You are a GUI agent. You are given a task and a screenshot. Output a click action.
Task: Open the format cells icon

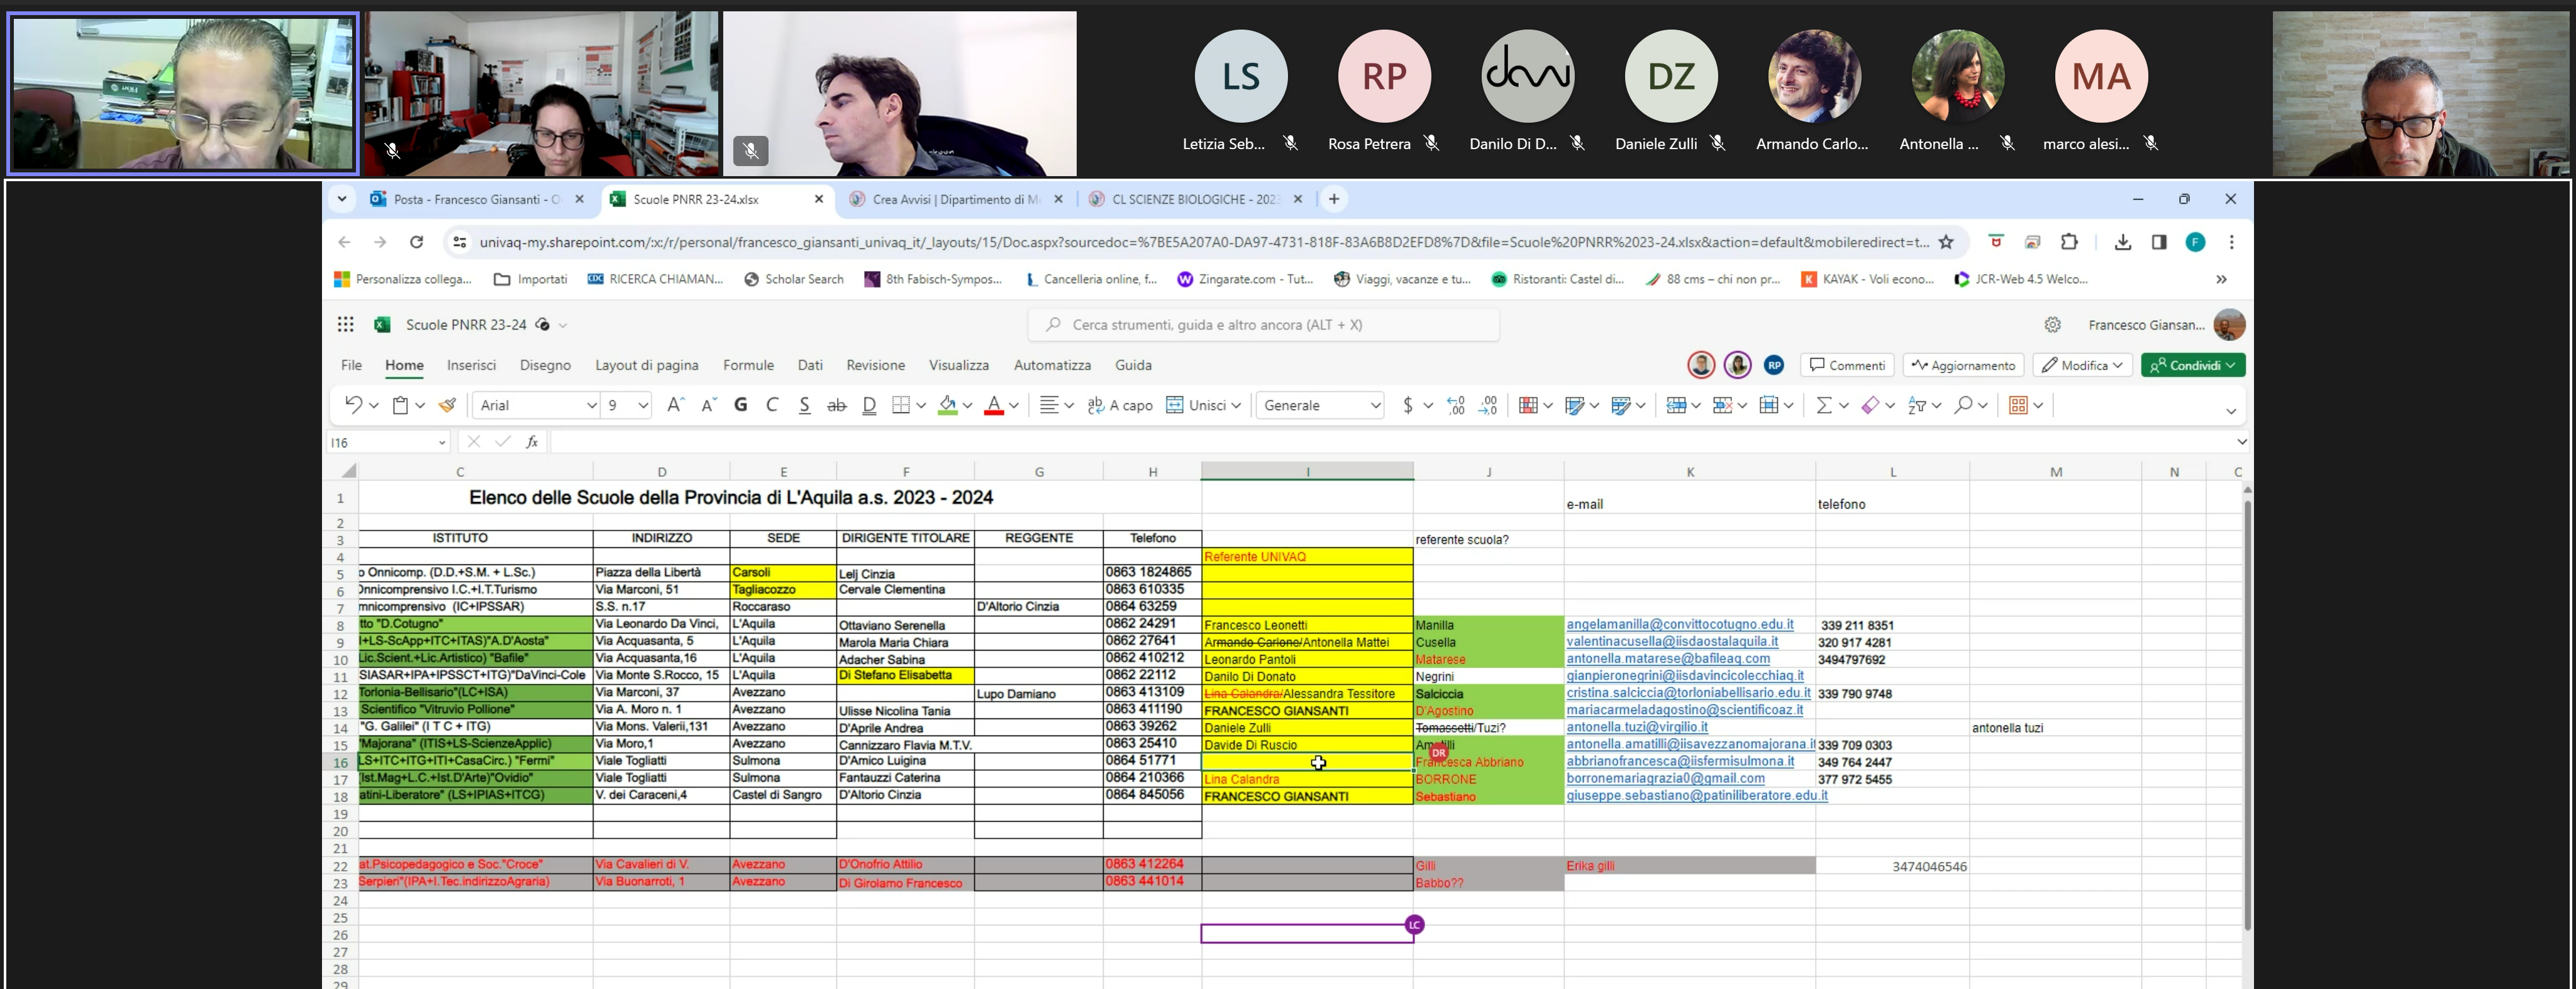[x=1768, y=405]
